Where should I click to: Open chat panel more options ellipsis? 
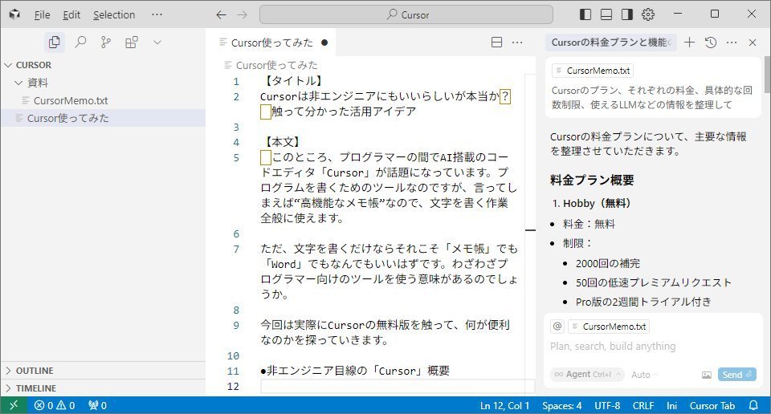(x=732, y=43)
